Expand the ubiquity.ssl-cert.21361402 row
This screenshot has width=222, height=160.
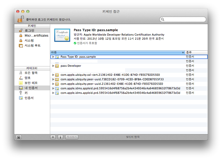click(x=53, y=75)
